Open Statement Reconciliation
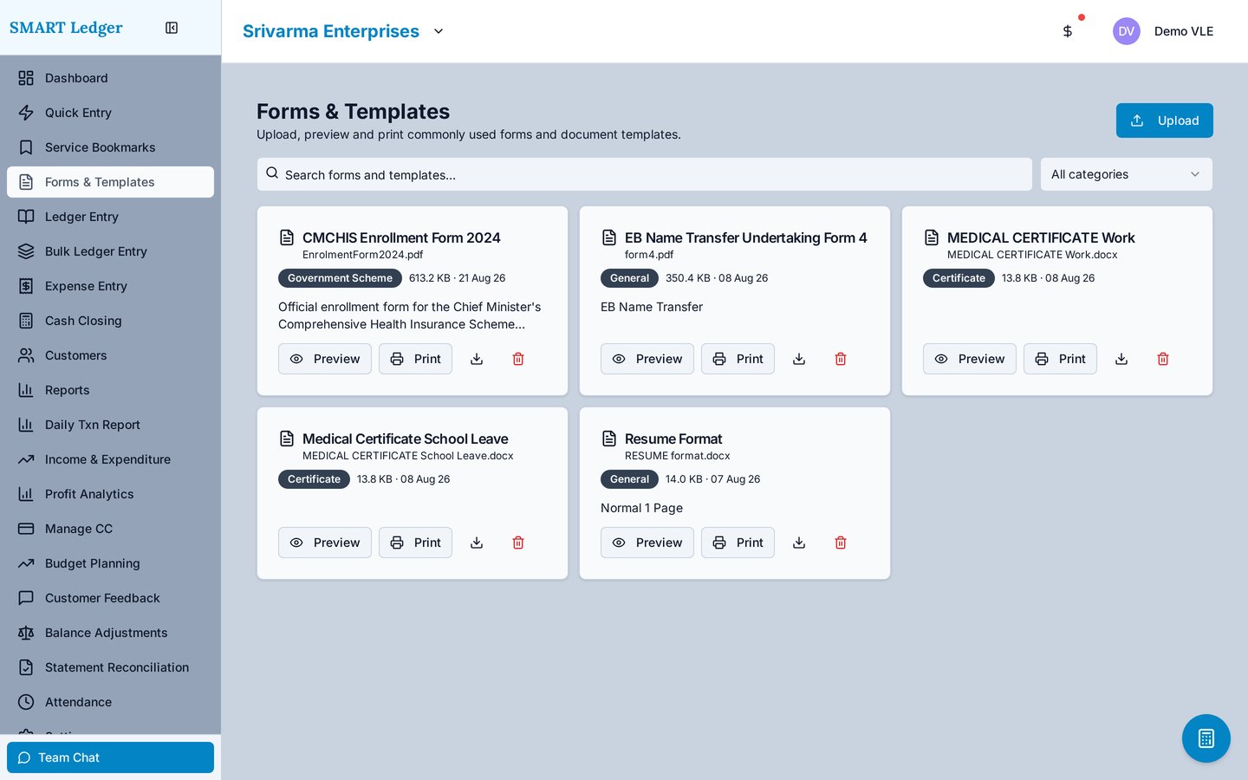The image size is (1248, 780). click(x=110, y=667)
